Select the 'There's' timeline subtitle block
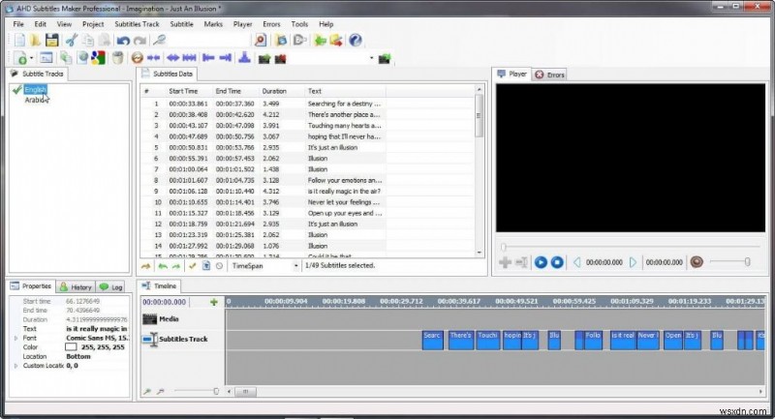 tap(461, 340)
